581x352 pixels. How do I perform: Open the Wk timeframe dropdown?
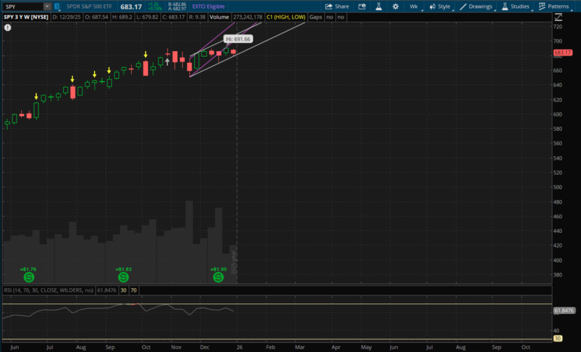(414, 6)
